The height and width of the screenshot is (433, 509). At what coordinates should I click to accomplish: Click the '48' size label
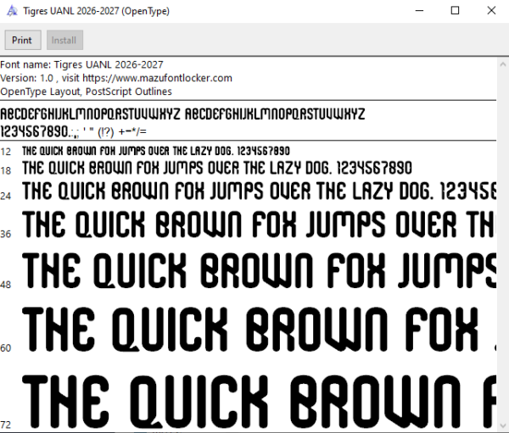[x=6, y=285]
